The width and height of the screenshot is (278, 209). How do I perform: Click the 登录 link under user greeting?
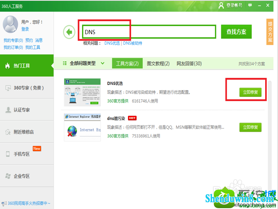pyautogui.click(x=25, y=29)
